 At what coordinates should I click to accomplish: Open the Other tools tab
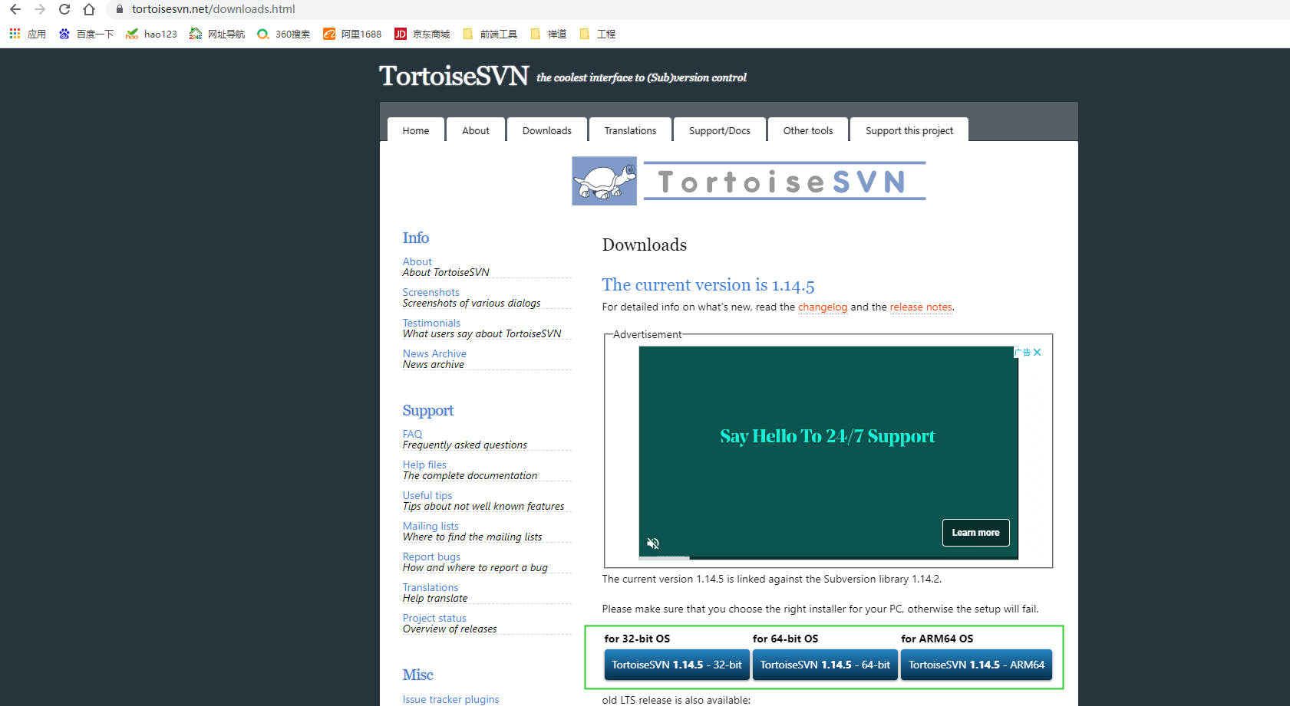[807, 130]
